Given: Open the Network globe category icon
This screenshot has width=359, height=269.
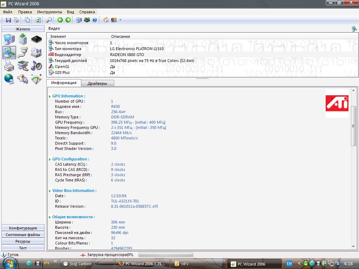Looking at the screenshot, I should click(x=9, y=79).
